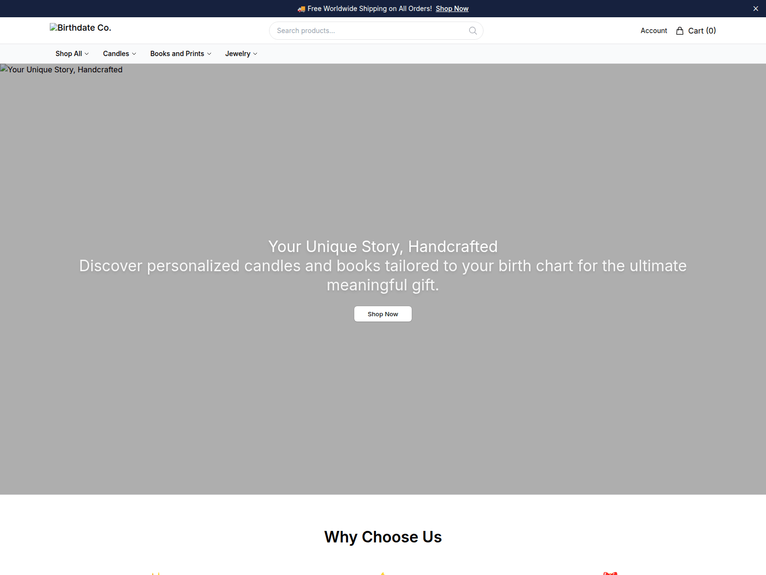
Task: Click the Birthdate Co. logo
Action: [x=80, y=28]
